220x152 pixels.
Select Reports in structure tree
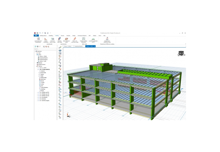40,63
